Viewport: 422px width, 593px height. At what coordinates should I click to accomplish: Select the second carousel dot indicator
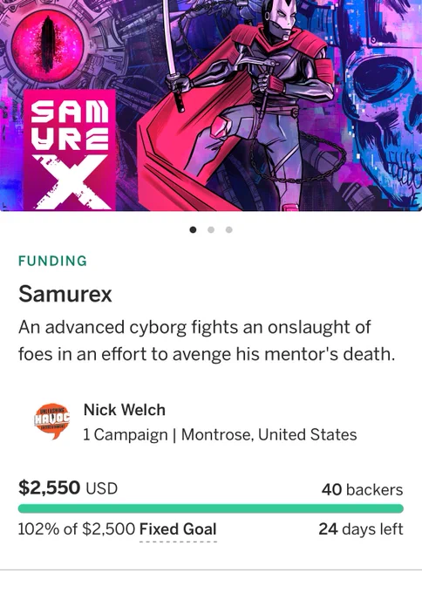[x=211, y=229]
